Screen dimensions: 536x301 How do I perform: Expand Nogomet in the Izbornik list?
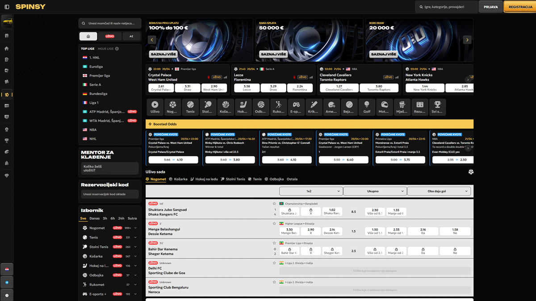tap(135, 228)
